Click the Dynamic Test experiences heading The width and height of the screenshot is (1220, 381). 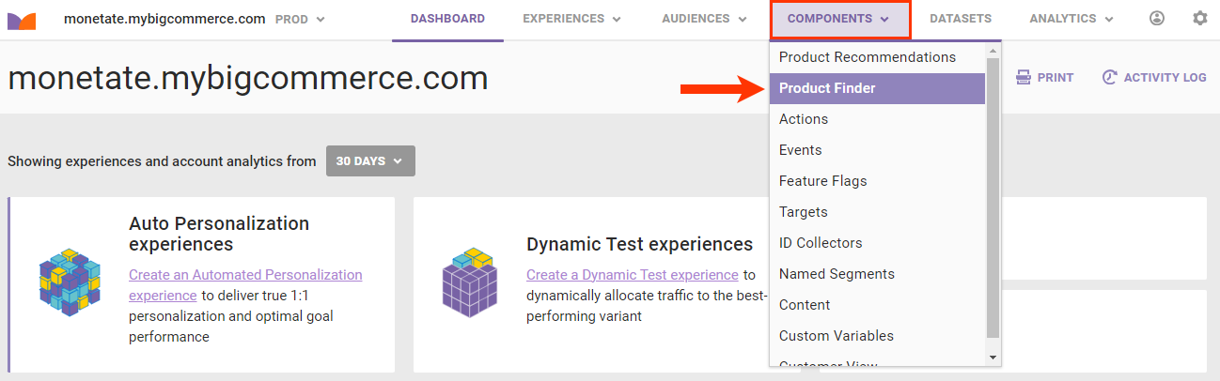tap(640, 244)
